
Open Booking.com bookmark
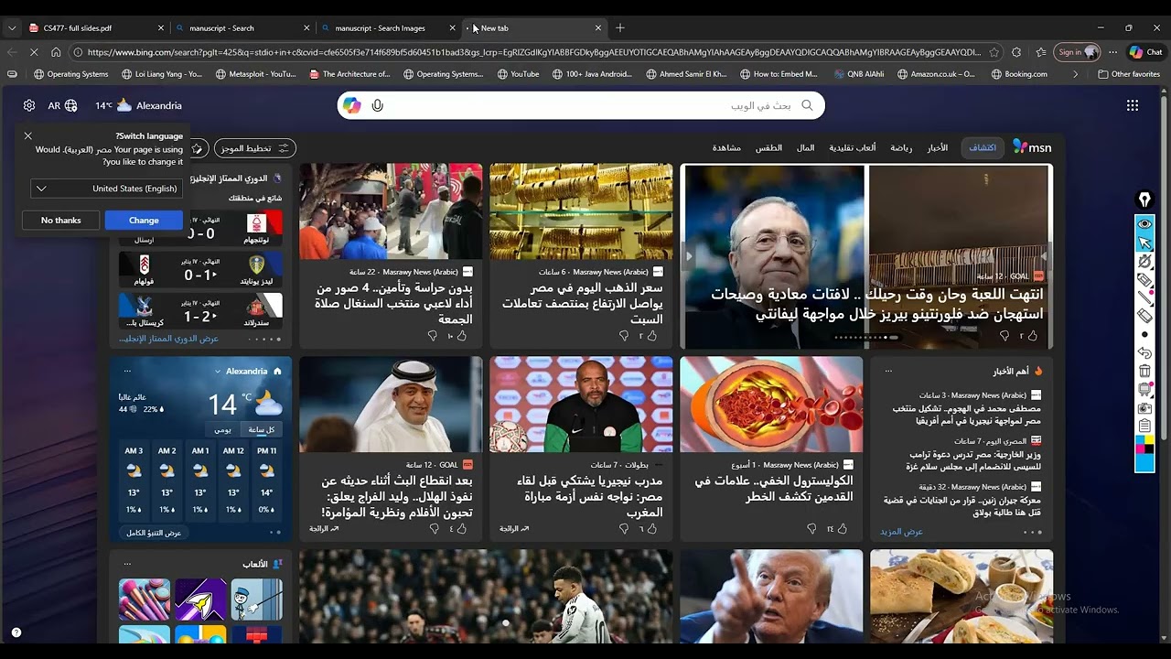[1019, 74]
